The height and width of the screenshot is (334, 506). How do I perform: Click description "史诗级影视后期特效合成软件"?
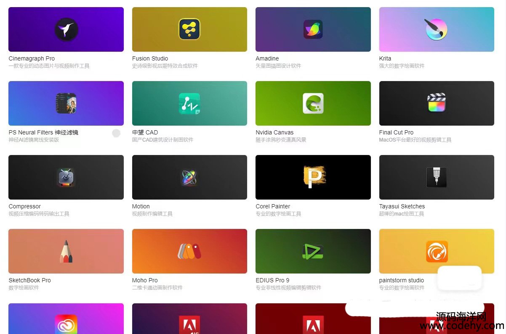click(x=165, y=66)
